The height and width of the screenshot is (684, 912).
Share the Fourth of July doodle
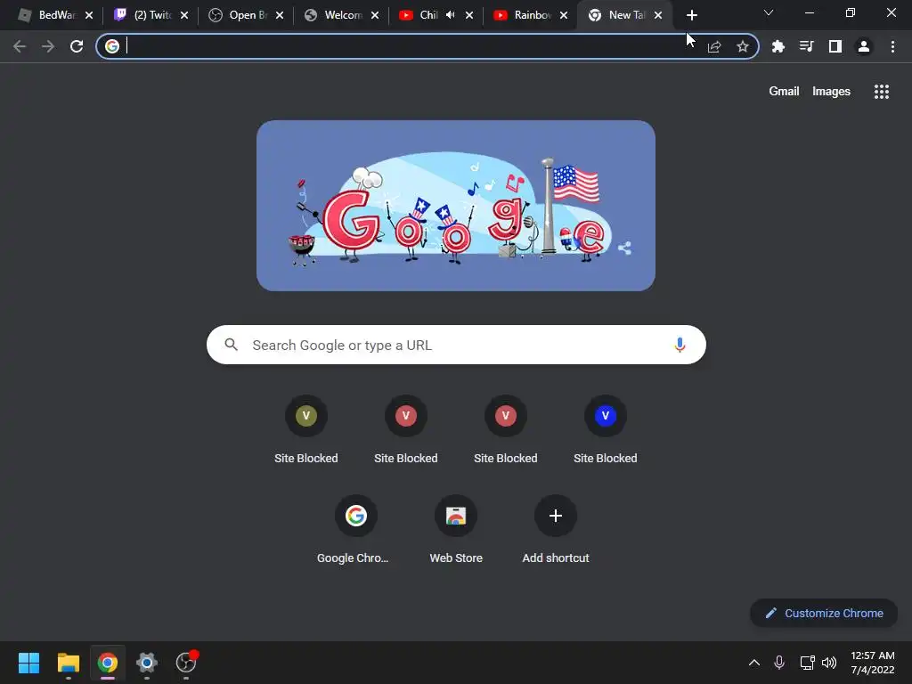point(624,248)
